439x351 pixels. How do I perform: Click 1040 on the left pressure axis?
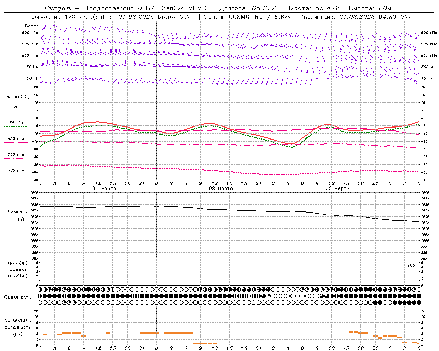(x=34, y=193)
